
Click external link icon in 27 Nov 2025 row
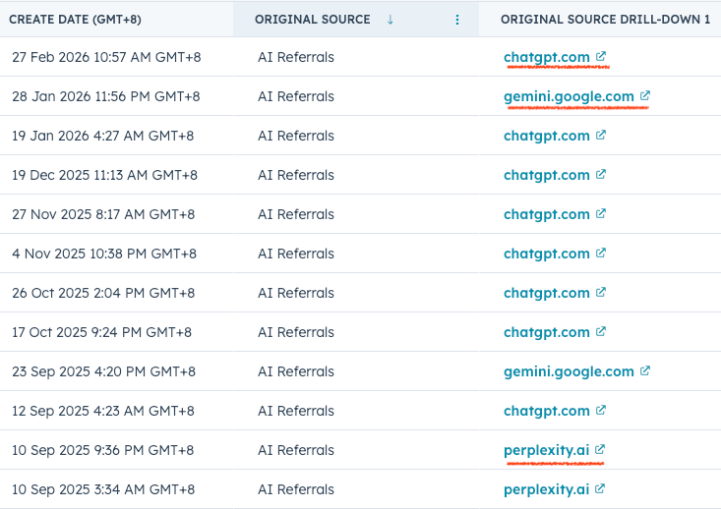click(x=601, y=213)
